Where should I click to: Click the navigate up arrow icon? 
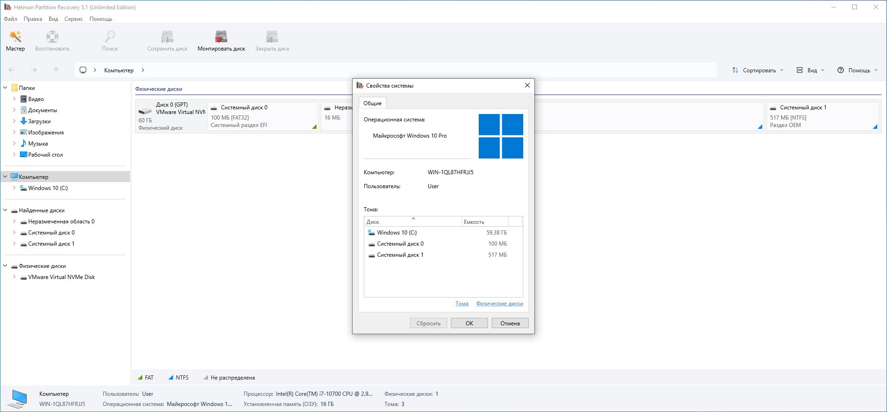56,70
